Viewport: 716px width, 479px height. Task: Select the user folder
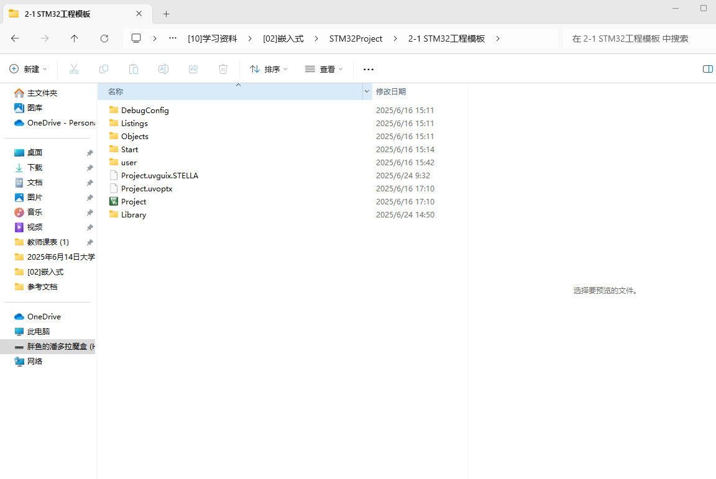click(x=129, y=163)
